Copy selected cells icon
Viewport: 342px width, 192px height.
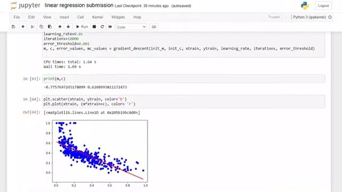coord(41,27)
